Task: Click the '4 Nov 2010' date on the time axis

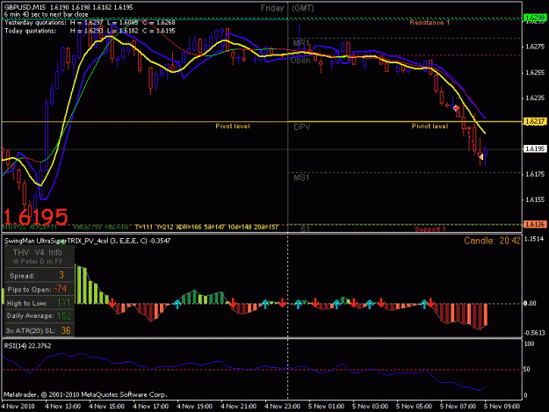Action: (x=18, y=406)
